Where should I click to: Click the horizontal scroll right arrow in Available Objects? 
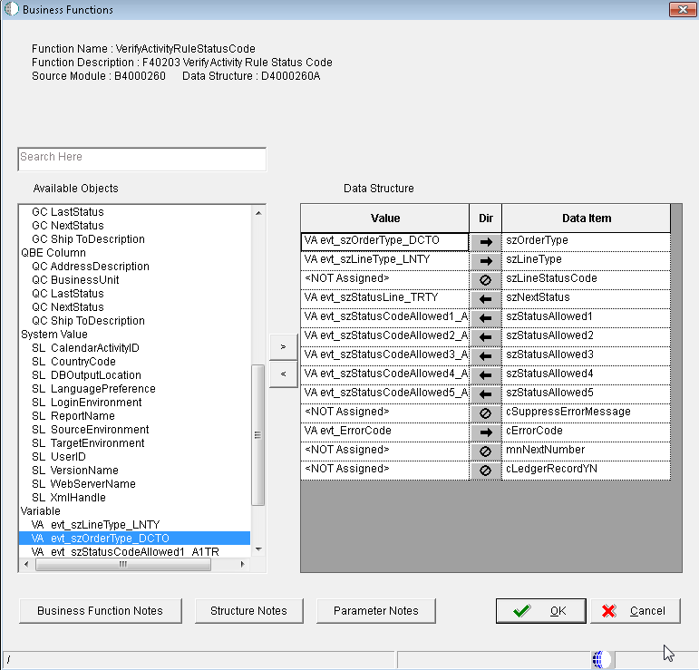pos(242,564)
